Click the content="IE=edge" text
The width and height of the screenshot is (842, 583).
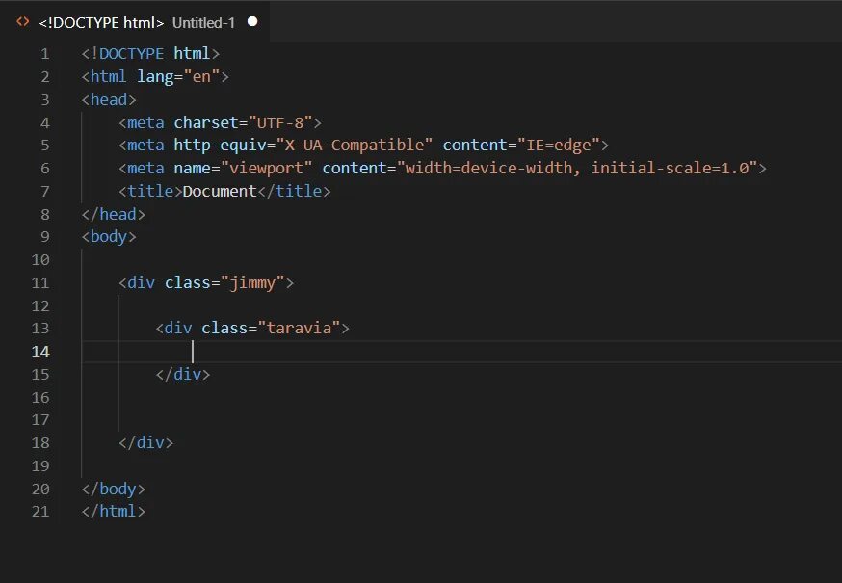[x=521, y=146]
